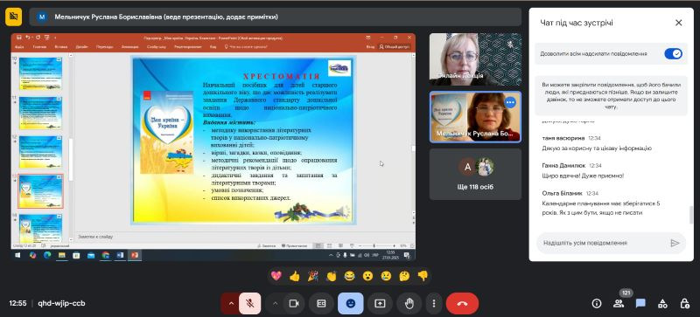700x317 pixels.
Task: Open tile showing 118 more people
Action: tap(475, 174)
